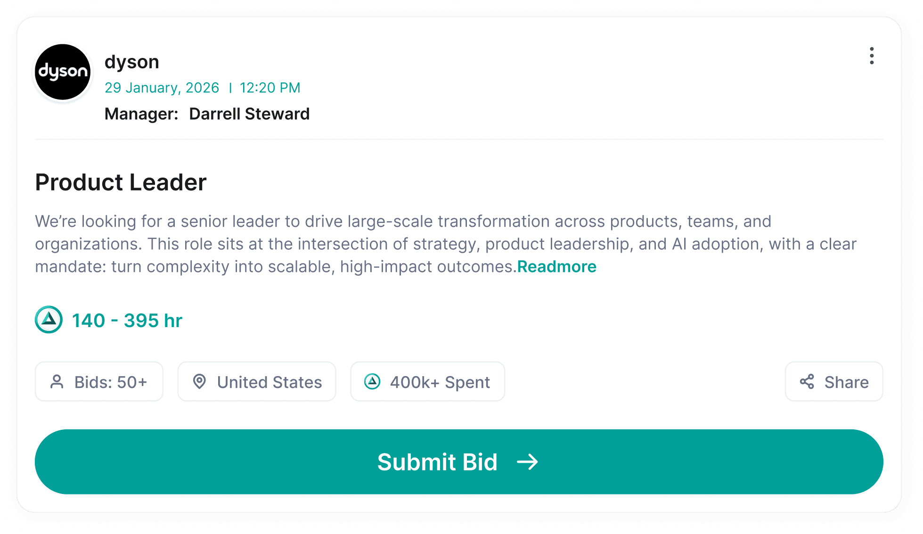Screen dimensions: 923x534
Task: Open the Product Leader job title
Action: [121, 182]
